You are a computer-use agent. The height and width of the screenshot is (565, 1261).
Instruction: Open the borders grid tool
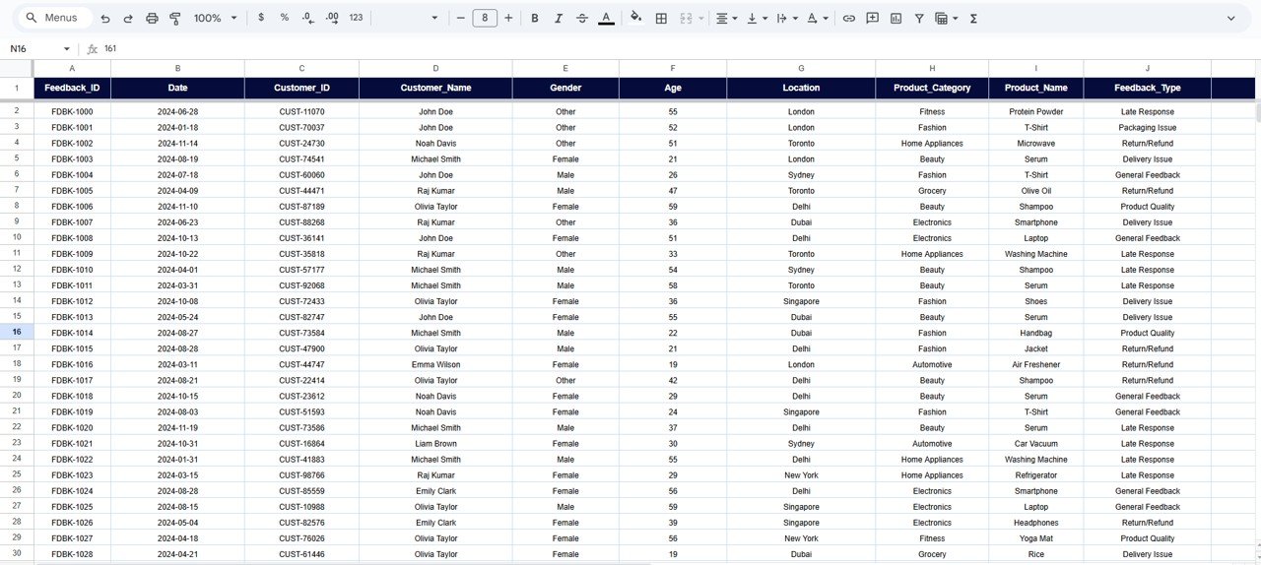click(x=661, y=18)
